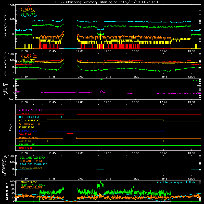Click the 0.3-0.8 MeV legend label
Image resolution: width=204 pixels, height=204 pixels.
[29, 57]
